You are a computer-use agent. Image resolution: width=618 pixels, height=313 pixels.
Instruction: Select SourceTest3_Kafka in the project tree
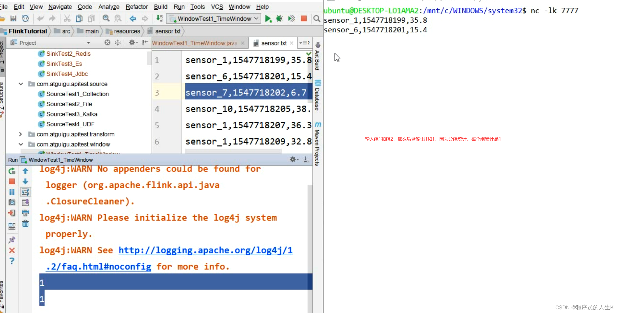click(72, 114)
